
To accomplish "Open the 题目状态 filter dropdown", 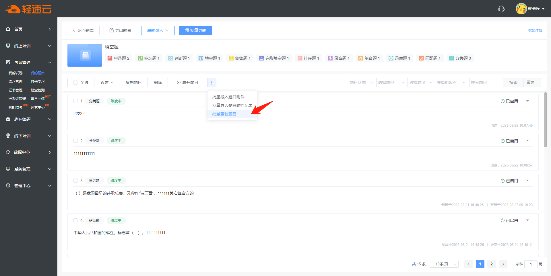I will [361, 83].
